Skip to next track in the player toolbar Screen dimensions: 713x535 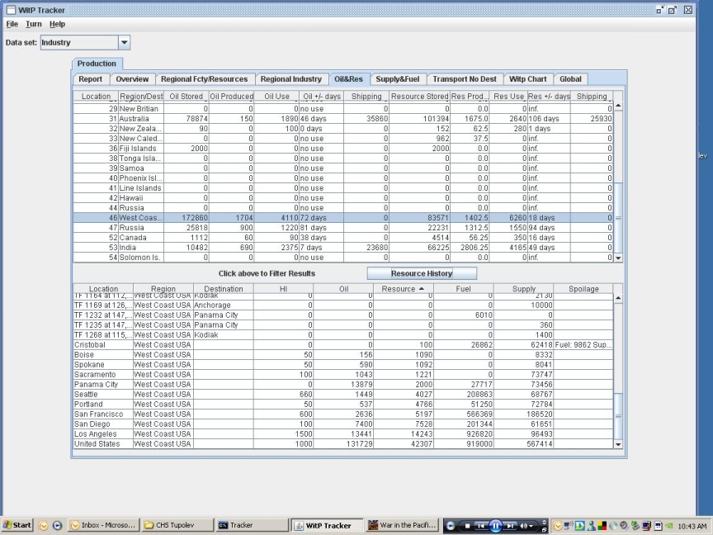tap(511, 524)
